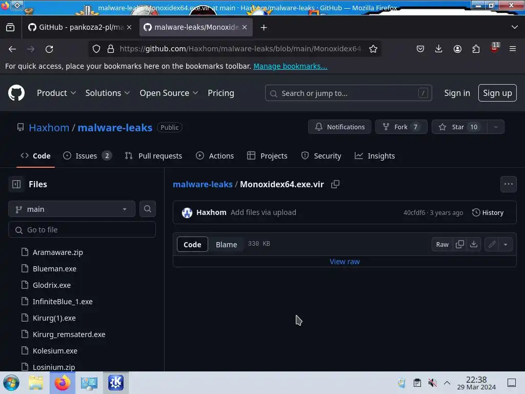
Task: Click the Sign up button
Action: 497,93
